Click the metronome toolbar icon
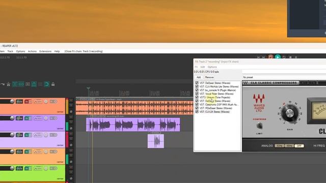Viewport: 326px width, 183px height. click(x=8, y=84)
